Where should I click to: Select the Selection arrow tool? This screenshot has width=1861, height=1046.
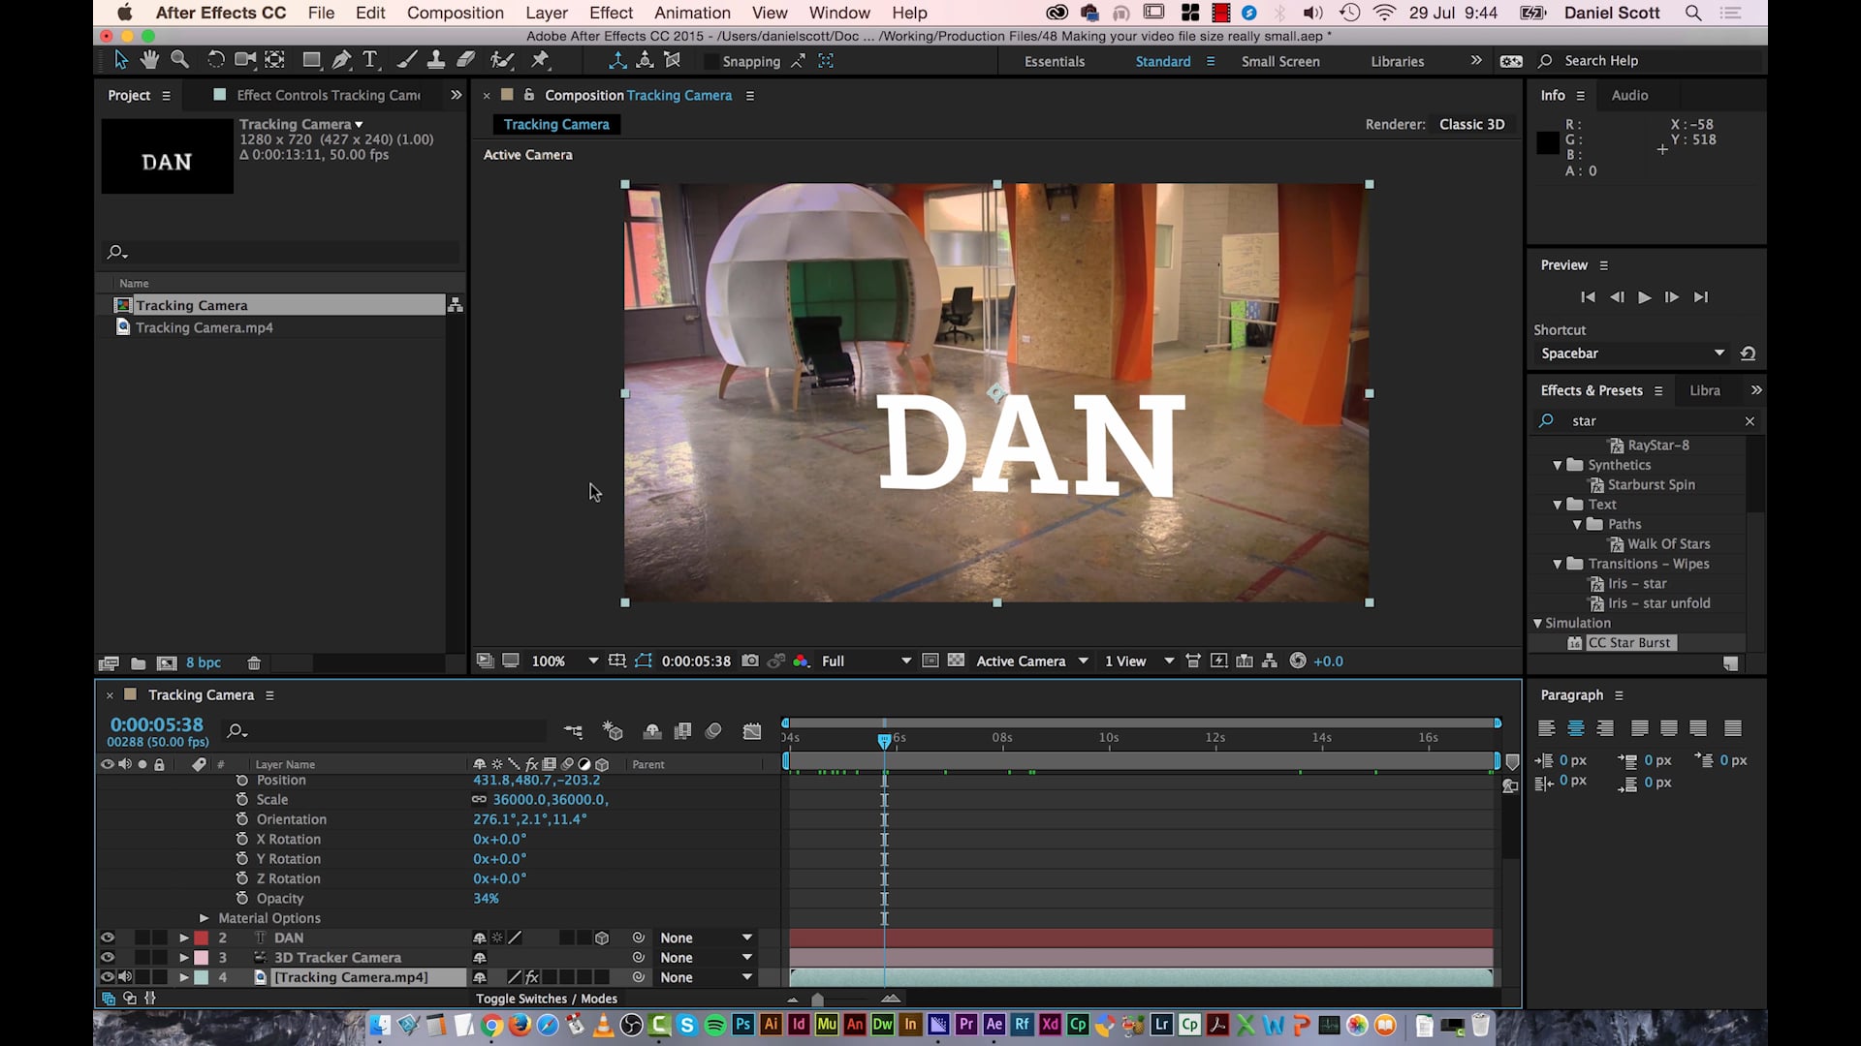click(120, 60)
